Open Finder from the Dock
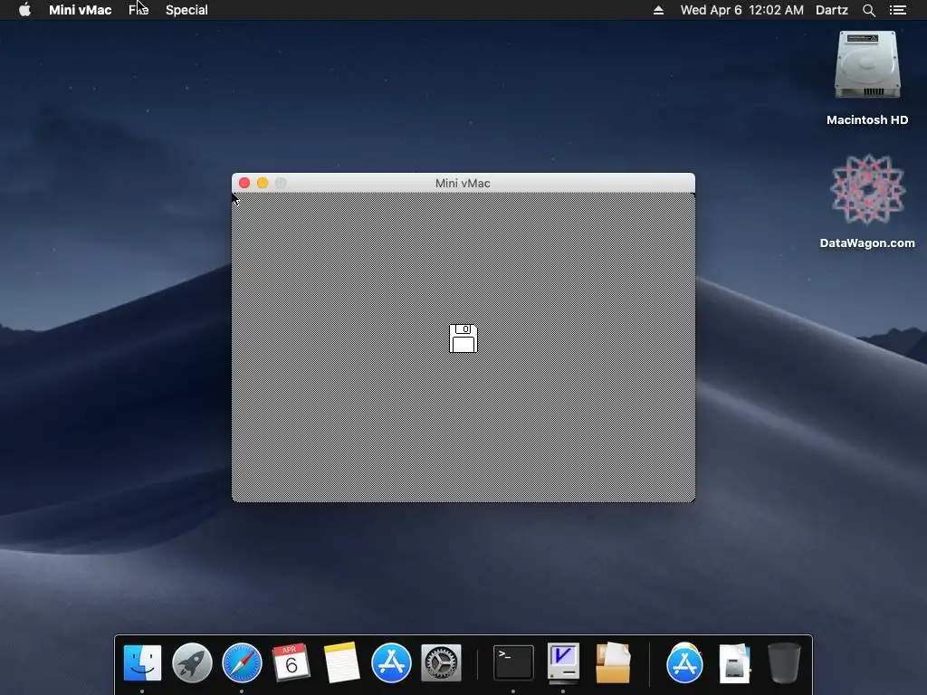Screen dimensions: 927x695 pos(142,662)
